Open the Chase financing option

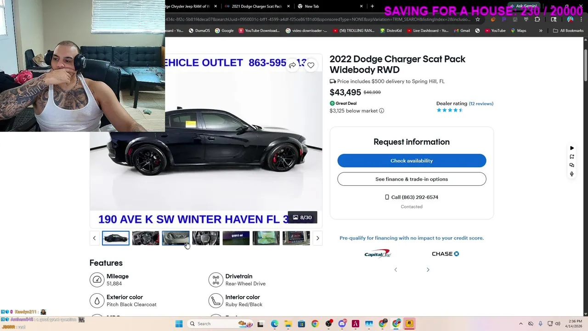(x=445, y=254)
